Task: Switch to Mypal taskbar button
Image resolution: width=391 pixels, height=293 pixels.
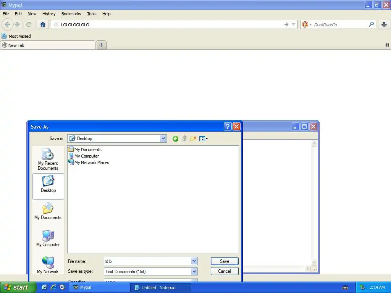Action: pyautogui.click(x=99, y=288)
